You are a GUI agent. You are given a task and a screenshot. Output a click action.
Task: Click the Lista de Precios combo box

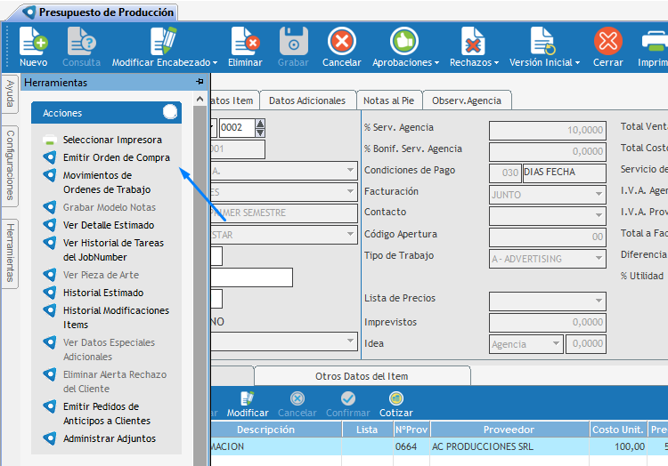click(x=547, y=301)
